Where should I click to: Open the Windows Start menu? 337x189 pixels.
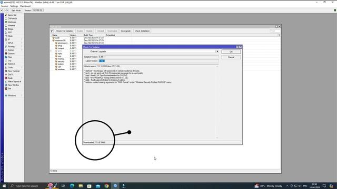(x=4, y=186)
